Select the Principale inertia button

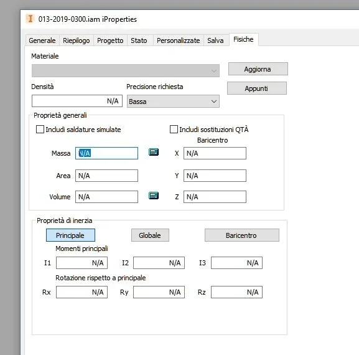pos(70,235)
